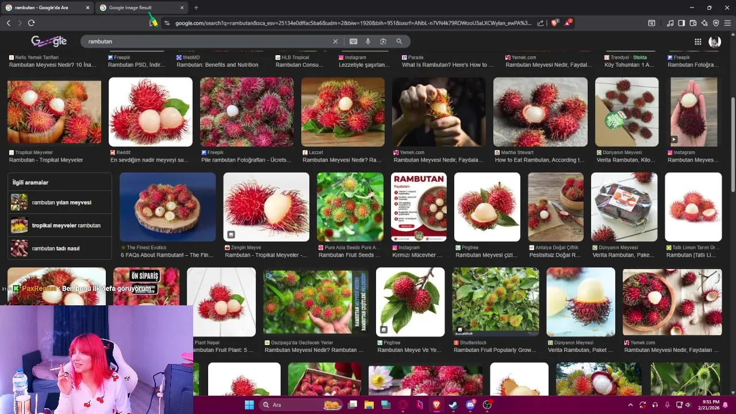The image size is (736, 414).
Task: Focus the browser address bar URL
Action: [354, 23]
